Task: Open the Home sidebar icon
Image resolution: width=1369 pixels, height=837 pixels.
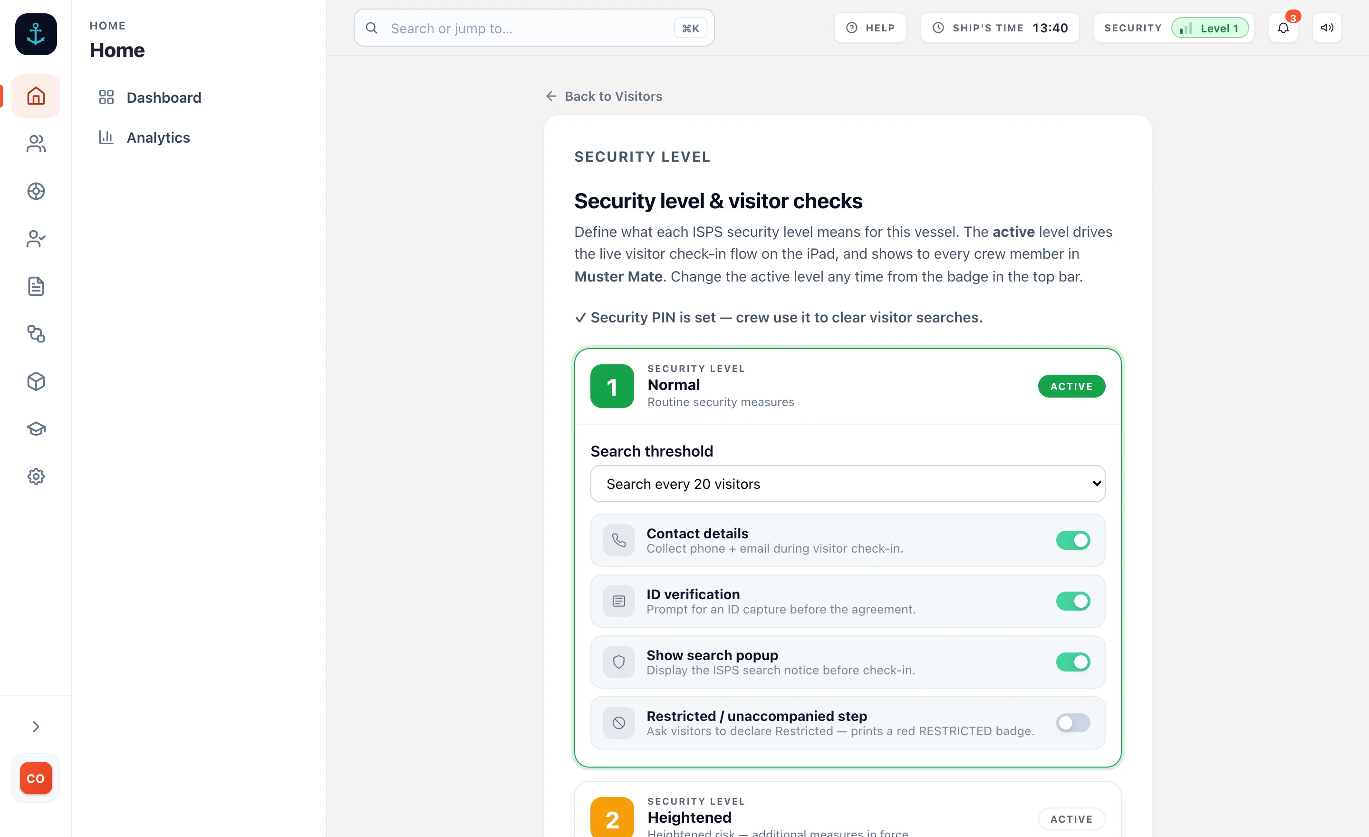Action: pyautogui.click(x=36, y=96)
